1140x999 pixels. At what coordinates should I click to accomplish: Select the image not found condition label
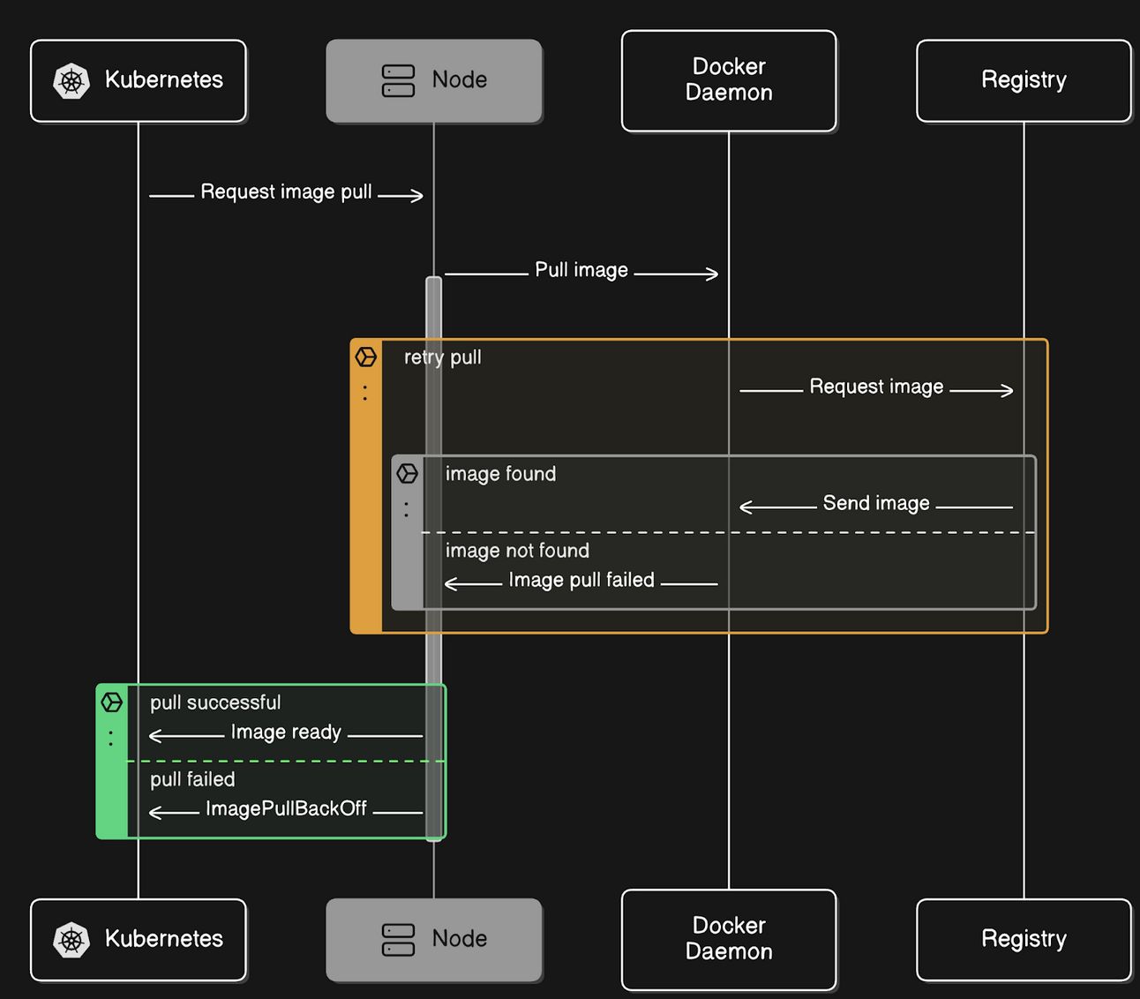[517, 551]
